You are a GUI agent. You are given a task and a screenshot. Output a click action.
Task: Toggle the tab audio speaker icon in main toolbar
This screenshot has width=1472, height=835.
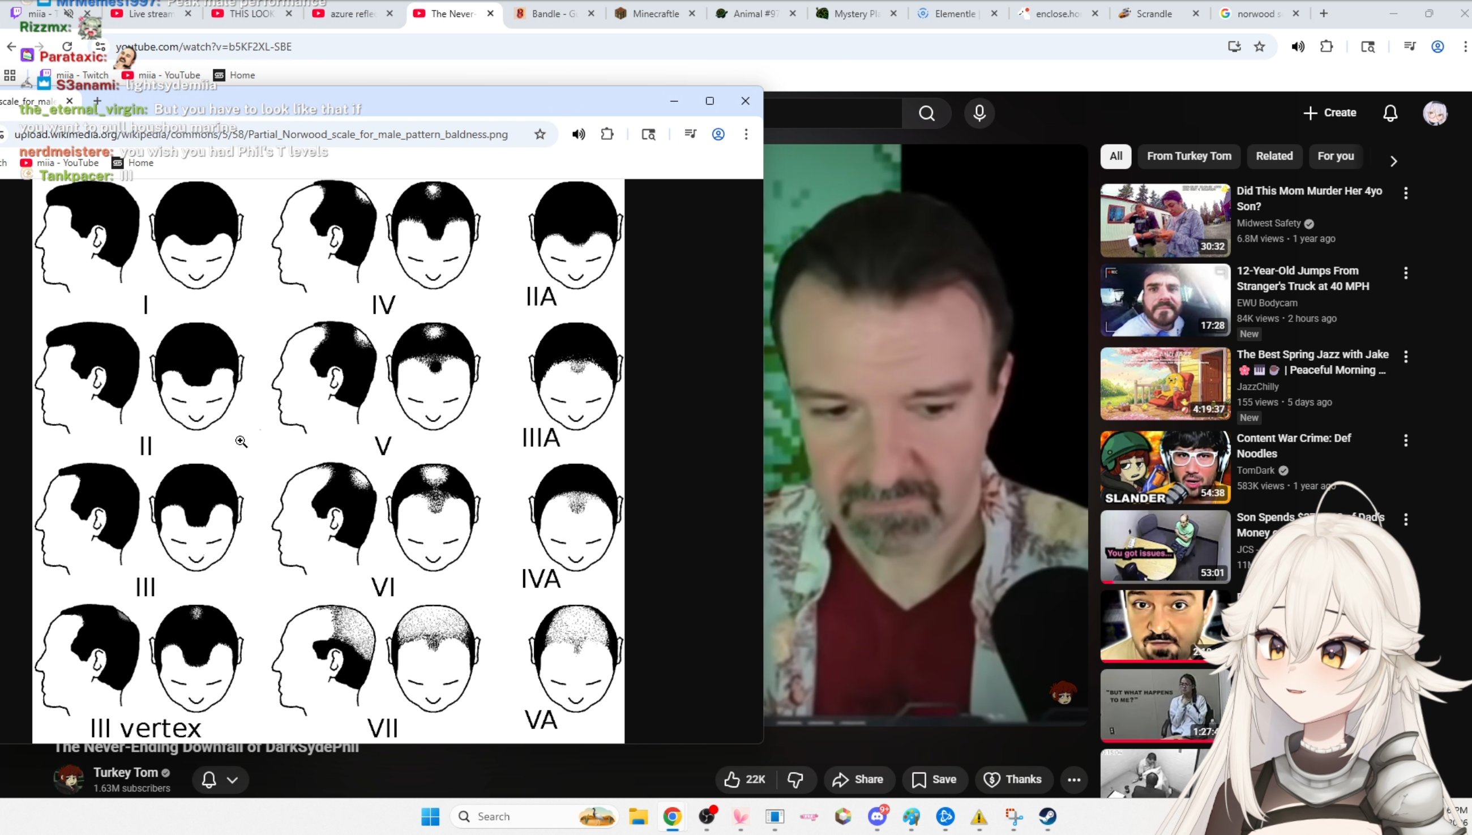1298,47
